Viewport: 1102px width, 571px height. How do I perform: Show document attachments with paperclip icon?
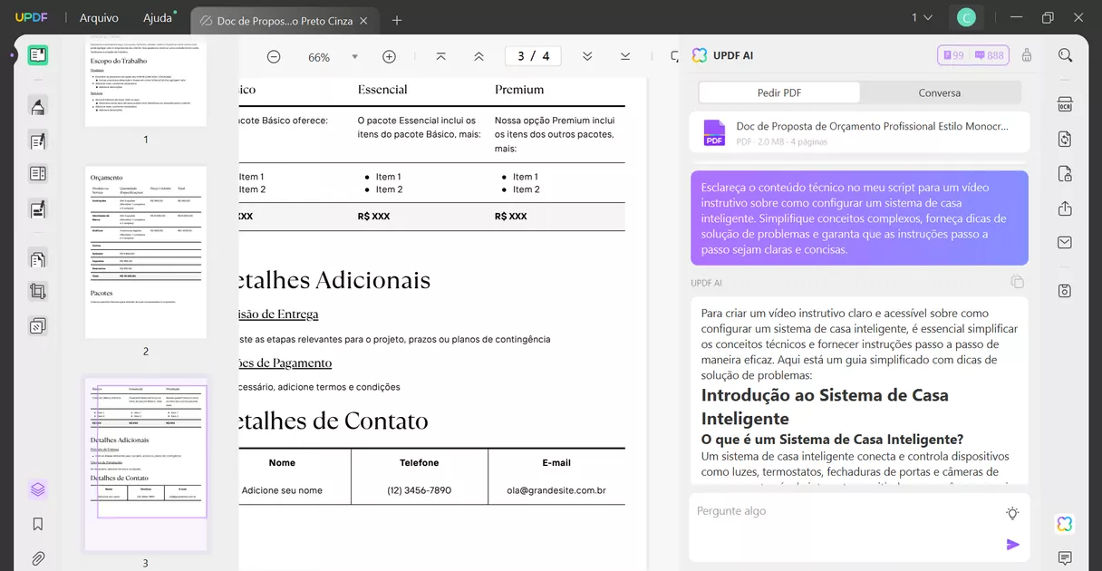click(x=37, y=557)
